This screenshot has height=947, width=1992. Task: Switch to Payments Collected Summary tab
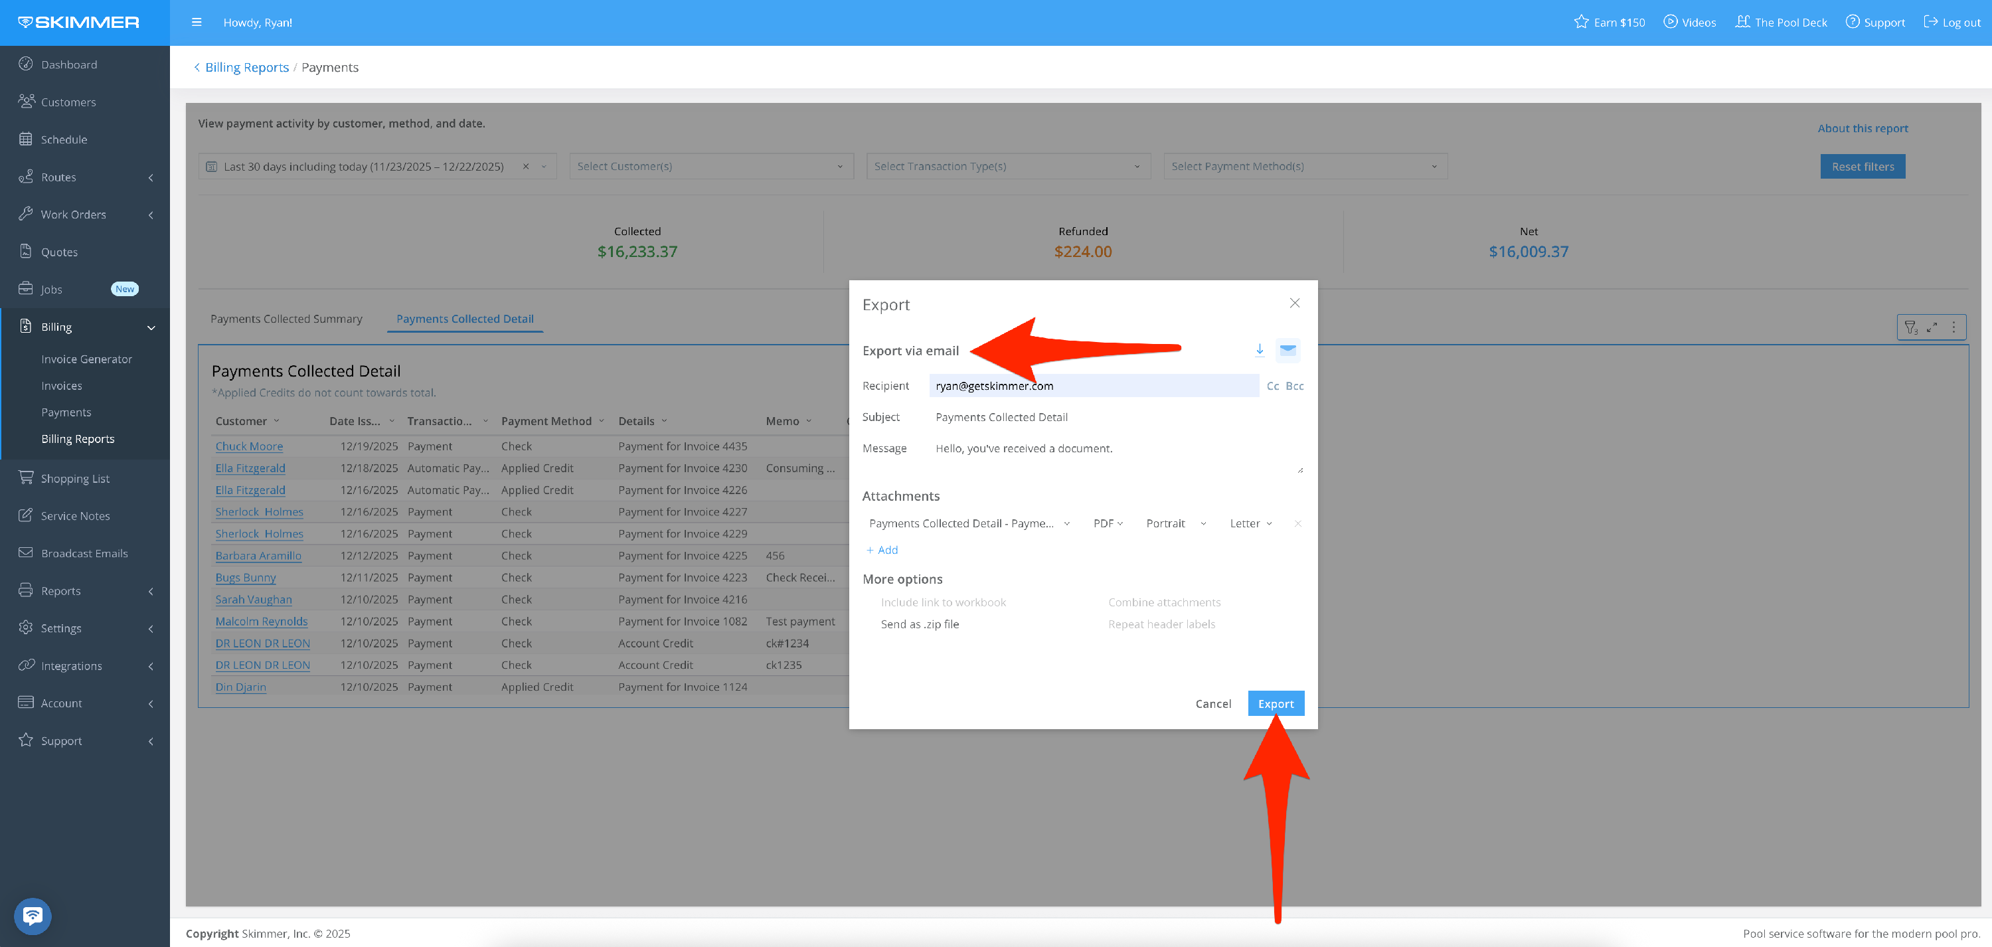click(x=286, y=319)
